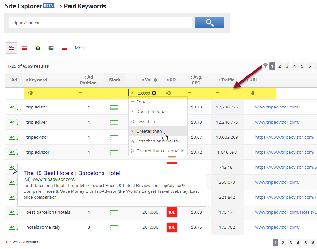Open the Keyword filter operator selector
Image resolution: width=317 pixels, height=249 pixels.
tap(30, 93)
